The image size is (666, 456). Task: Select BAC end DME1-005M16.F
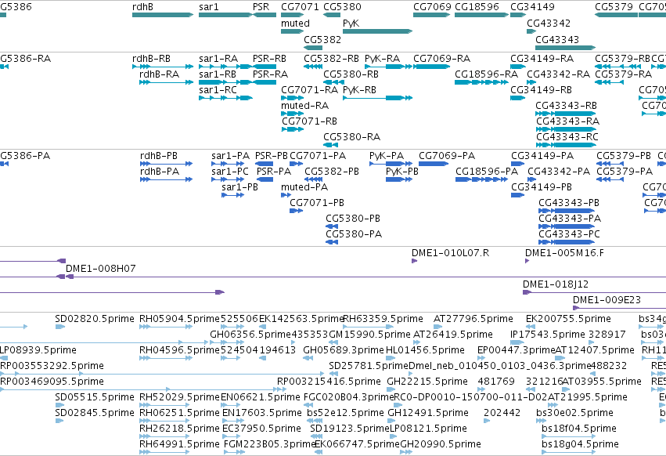point(564,253)
